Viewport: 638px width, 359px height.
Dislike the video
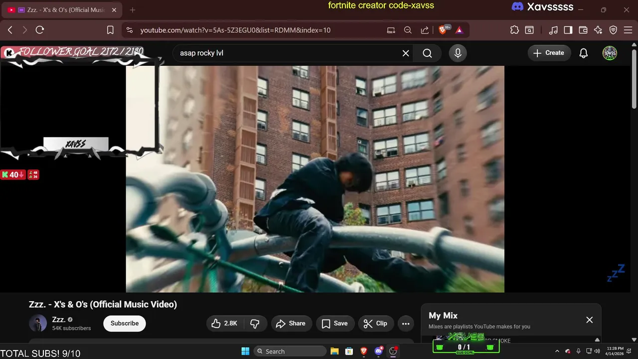[x=255, y=324]
